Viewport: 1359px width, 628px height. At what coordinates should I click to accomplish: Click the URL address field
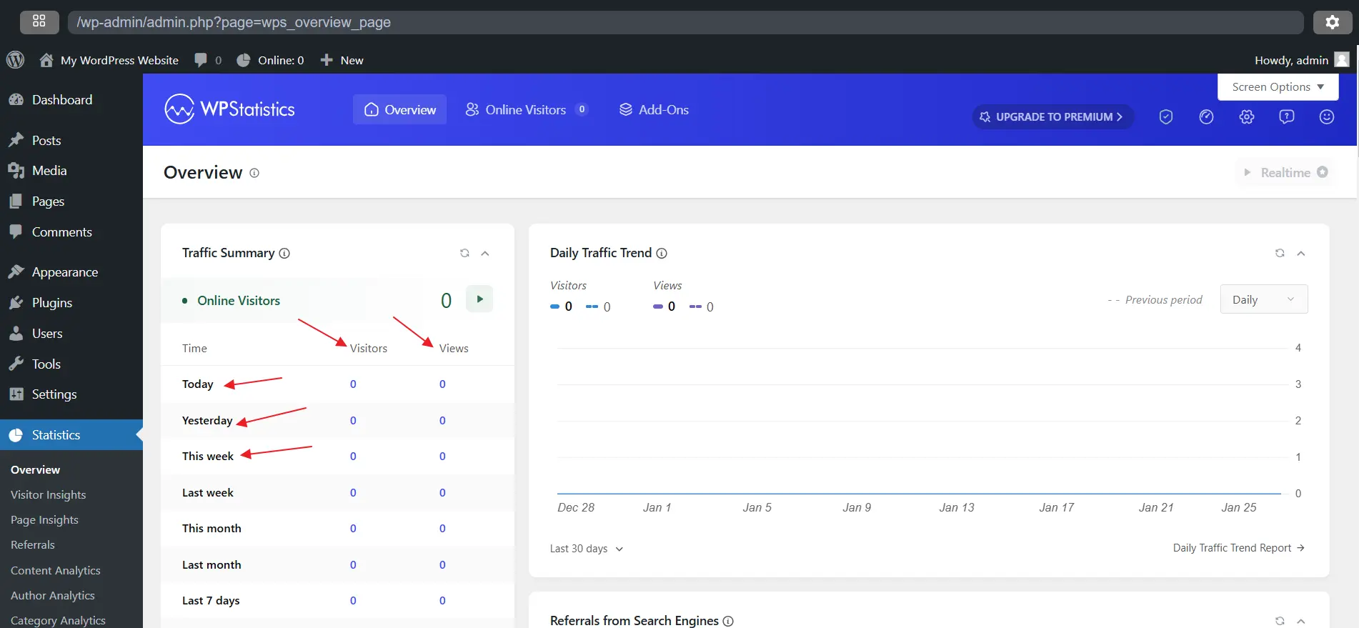[x=686, y=22]
